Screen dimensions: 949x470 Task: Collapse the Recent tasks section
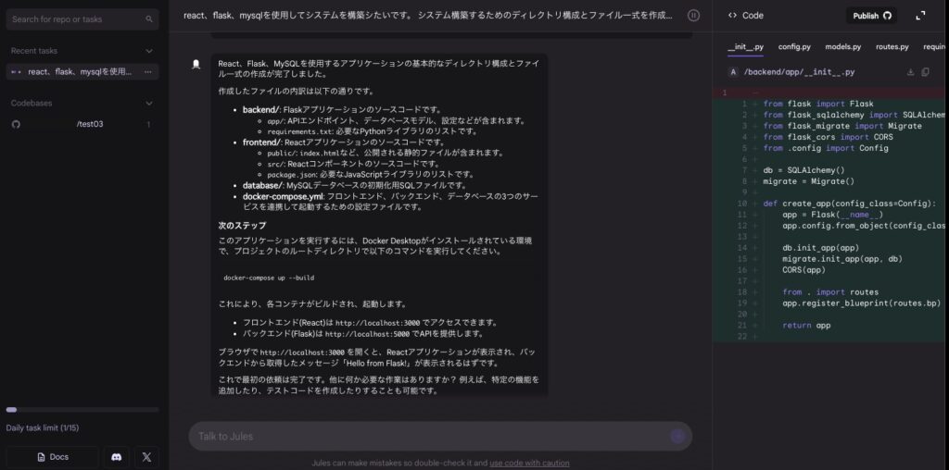[149, 52]
